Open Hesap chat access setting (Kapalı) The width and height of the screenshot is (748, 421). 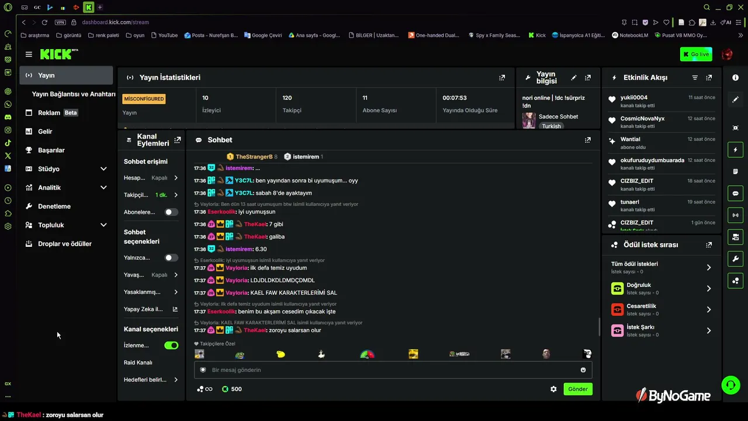pyautogui.click(x=151, y=178)
